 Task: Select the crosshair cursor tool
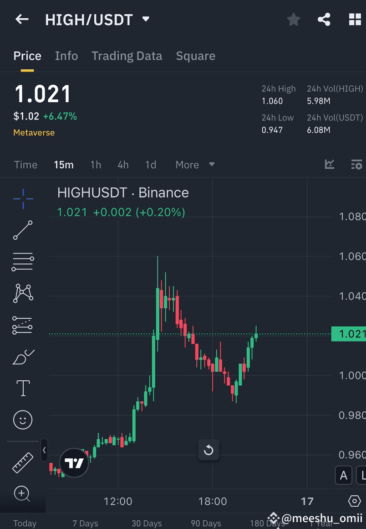coord(23,198)
